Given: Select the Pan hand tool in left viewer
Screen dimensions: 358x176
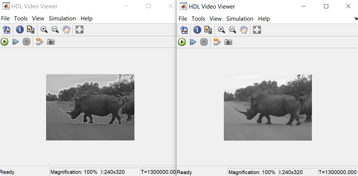Looking at the screenshot, I should pyautogui.click(x=66, y=30).
